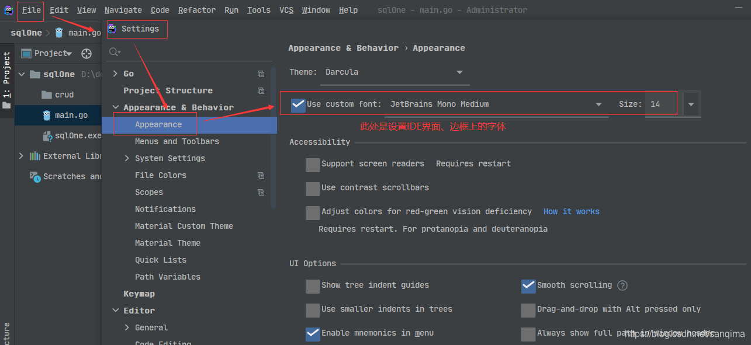Screen dimensions: 751x345
Task: Click the project-level icon beside Go setting
Action: [x=261, y=74]
